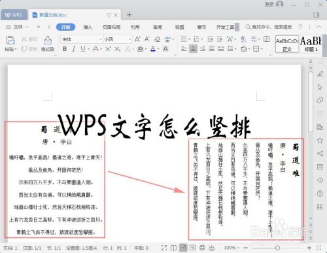Click the zoom out minus button
The width and height of the screenshot is (327, 253).
246,248
